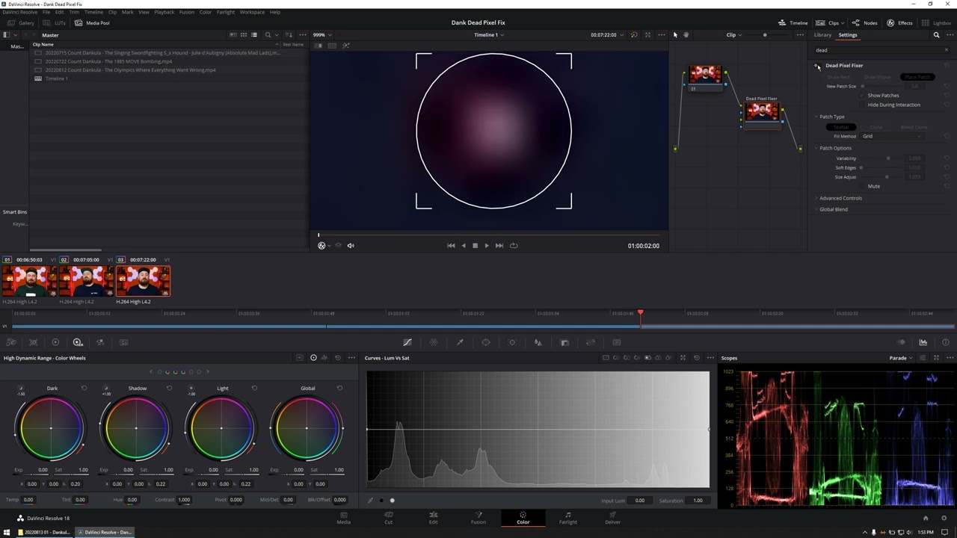
Task: Toggle the LUTs panel
Action: [x=54, y=23]
